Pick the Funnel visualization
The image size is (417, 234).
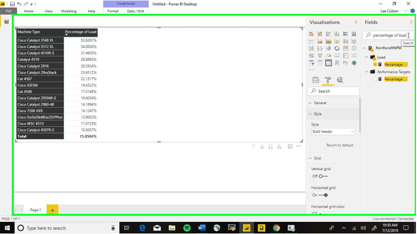320,56
